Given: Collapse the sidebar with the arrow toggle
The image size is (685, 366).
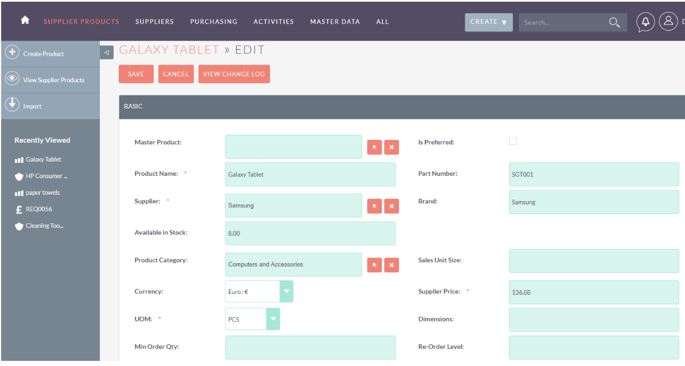Looking at the screenshot, I should click(x=107, y=53).
